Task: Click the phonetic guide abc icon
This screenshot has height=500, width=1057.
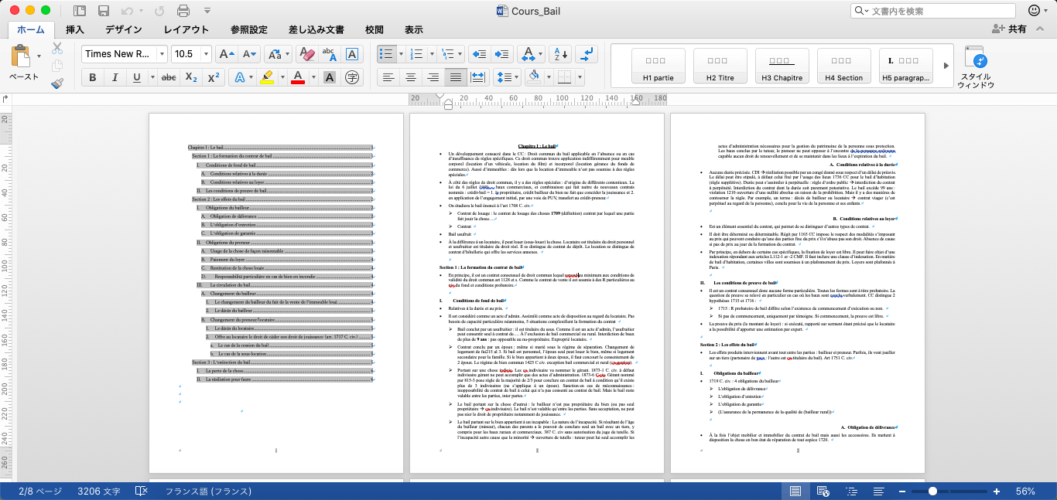Action: tap(329, 54)
